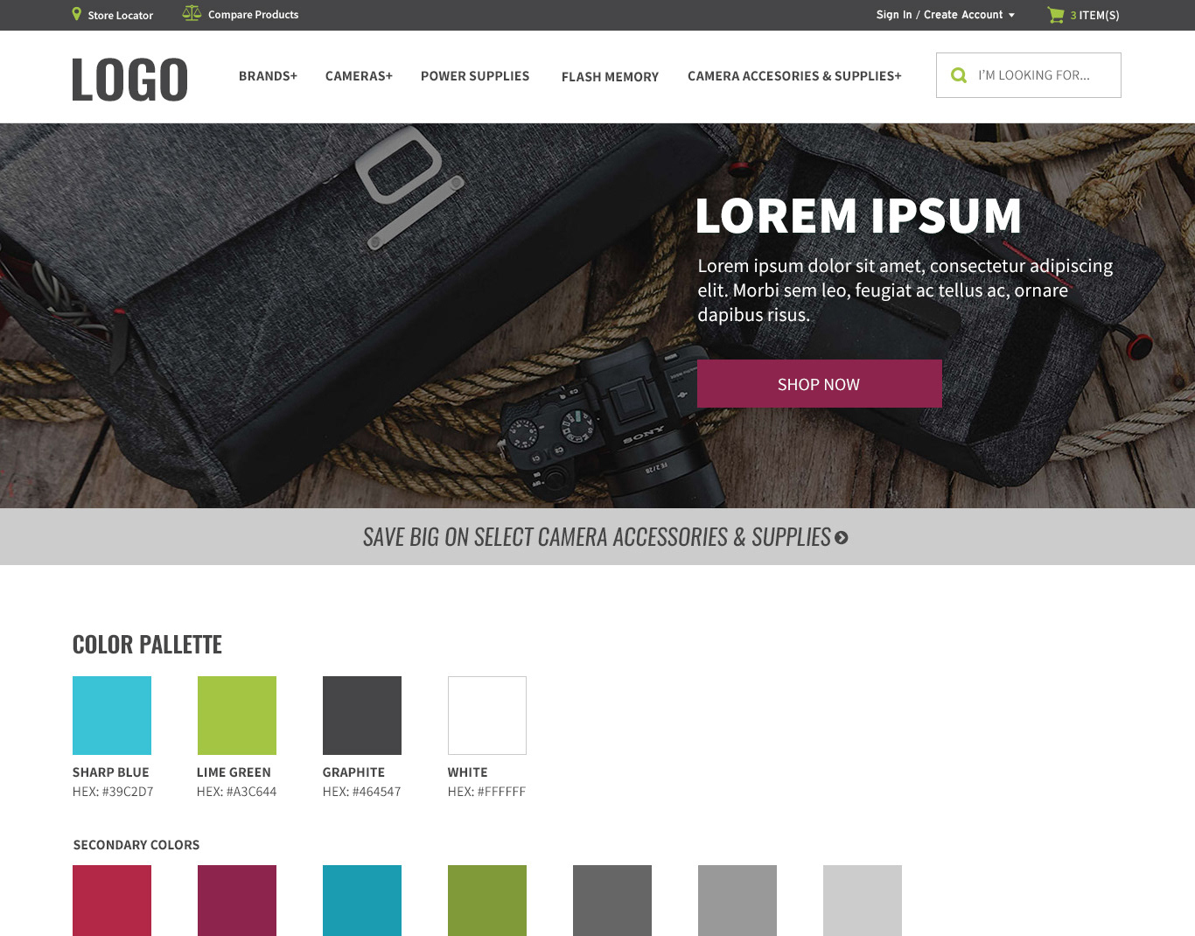Open the Power Supplies menu item

pos(475,76)
